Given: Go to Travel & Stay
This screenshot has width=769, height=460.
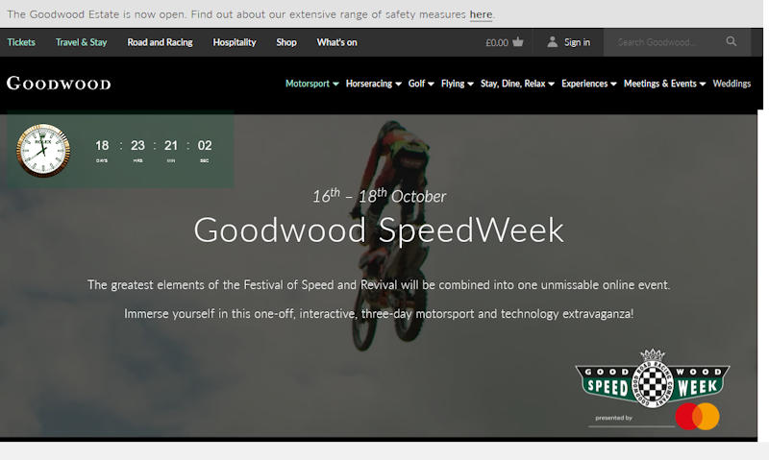Looking at the screenshot, I should 81,42.
